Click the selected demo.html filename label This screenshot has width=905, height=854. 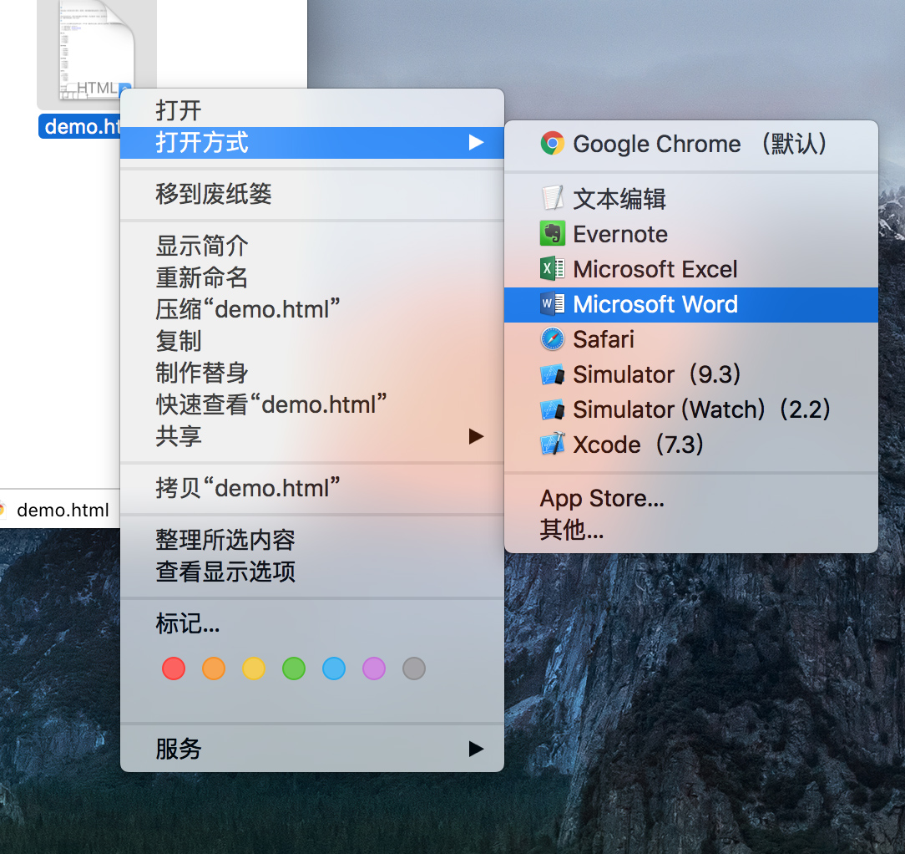[x=79, y=126]
